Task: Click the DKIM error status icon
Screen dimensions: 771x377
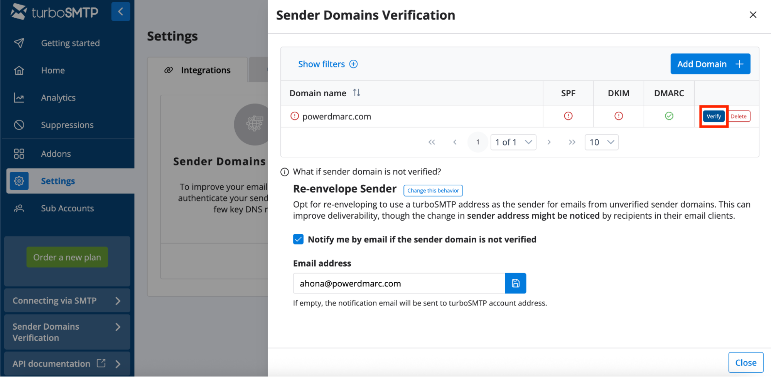Action: click(619, 116)
